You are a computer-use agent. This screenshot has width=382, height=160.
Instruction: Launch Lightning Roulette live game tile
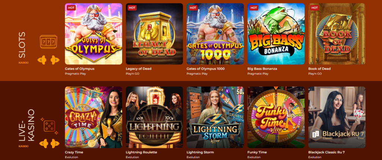coord(154,117)
